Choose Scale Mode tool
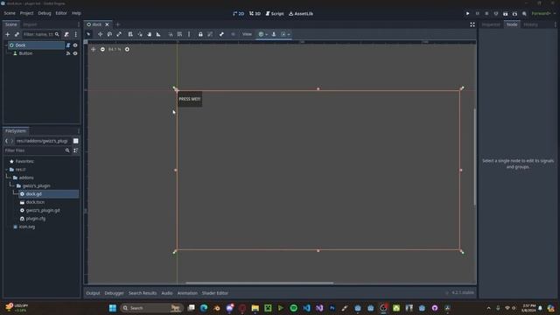The height and width of the screenshot is (315, 560). click(119, 34)
